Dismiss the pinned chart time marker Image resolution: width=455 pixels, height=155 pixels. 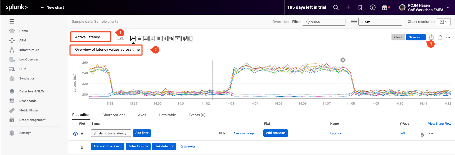coord(343,60)
